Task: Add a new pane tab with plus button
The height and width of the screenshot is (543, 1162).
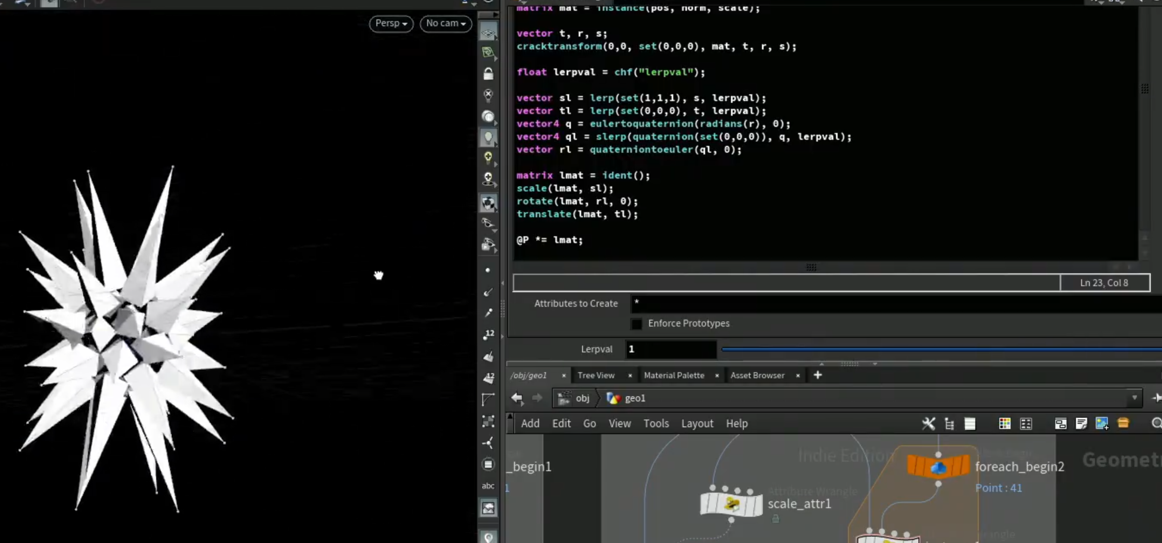Action: pos(818,375)
